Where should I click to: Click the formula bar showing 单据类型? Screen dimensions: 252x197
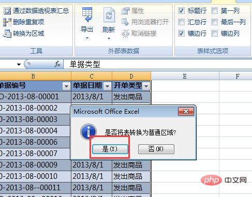tap(158, 65)
